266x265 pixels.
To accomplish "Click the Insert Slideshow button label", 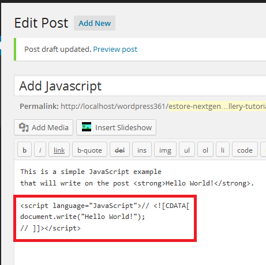I will (x=123, y=127).
